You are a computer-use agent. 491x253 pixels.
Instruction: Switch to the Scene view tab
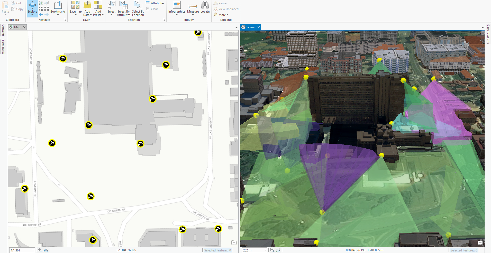(250, 27)
